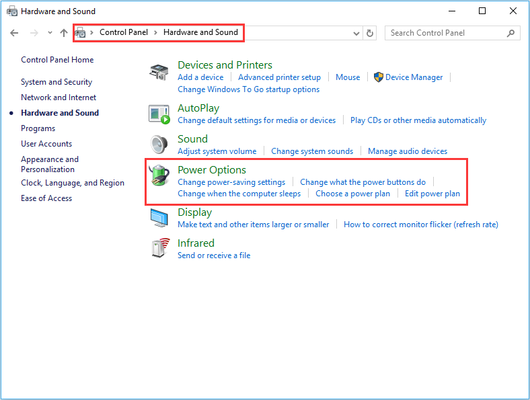Go back with the back arrow
The height and width of the screenshot is (400, 530).
[x=14, y=33]
